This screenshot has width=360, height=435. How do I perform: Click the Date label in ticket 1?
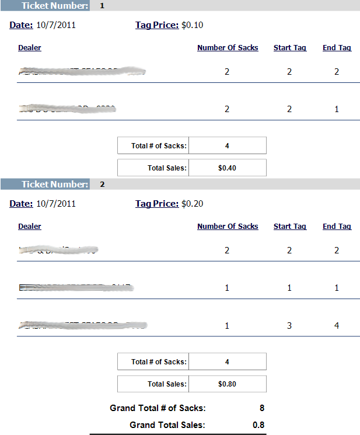click(21, 25)
